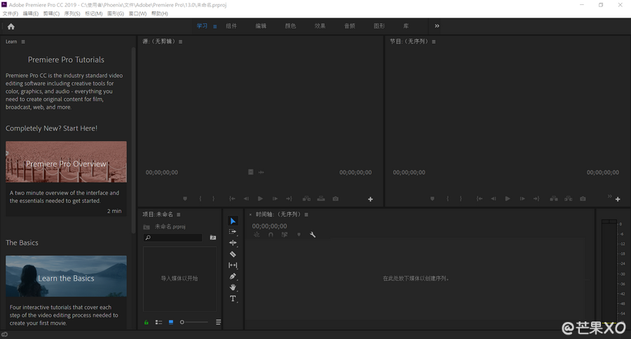Open 序列(S) menu
The height and width of the screenshot is (339, 631).
click(x=72, y=13)
